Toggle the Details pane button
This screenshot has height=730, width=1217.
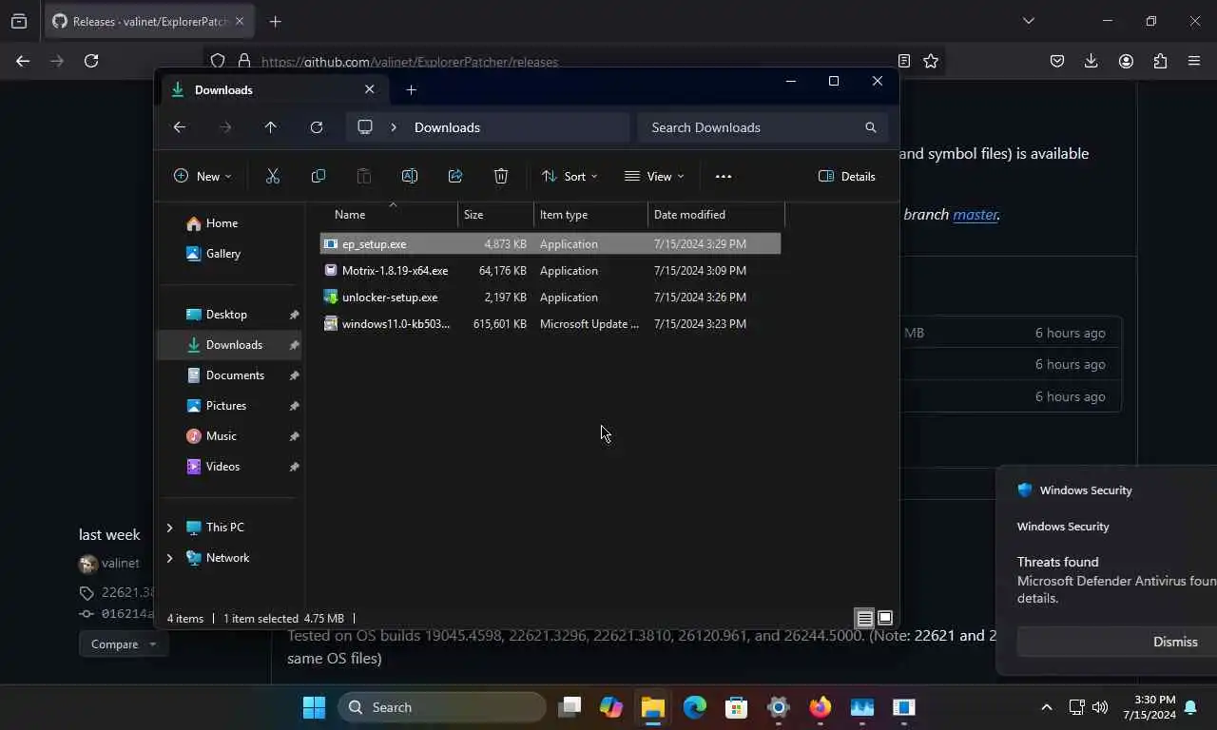tap(847, 176)
